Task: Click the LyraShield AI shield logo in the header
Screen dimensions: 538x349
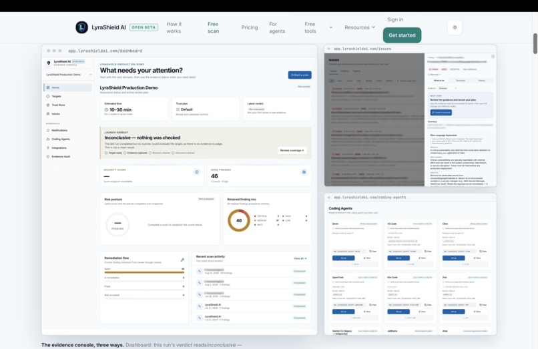Action: pos(81,27)
